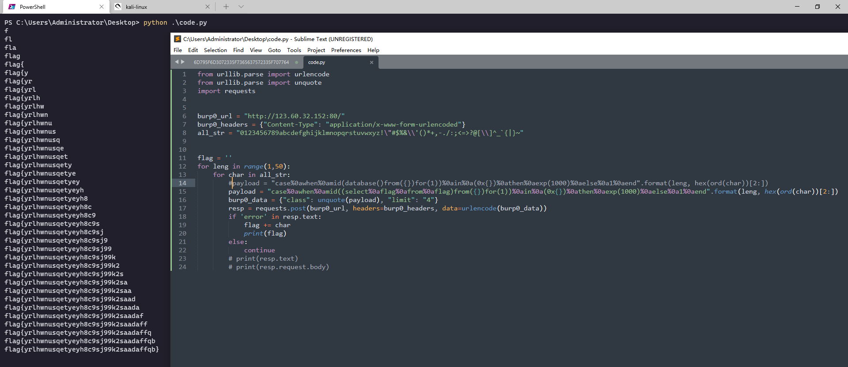Image resolution: width=848 pixels, height=367 pixels.
Task: Switch to the PowerShell terminal tab
Action: tap(55, 7)
